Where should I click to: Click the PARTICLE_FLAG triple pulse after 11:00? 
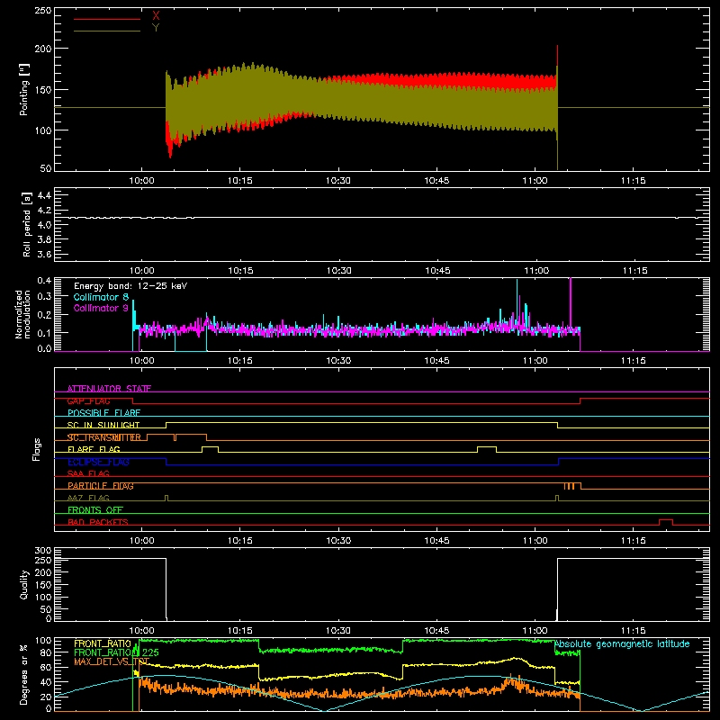570,486
